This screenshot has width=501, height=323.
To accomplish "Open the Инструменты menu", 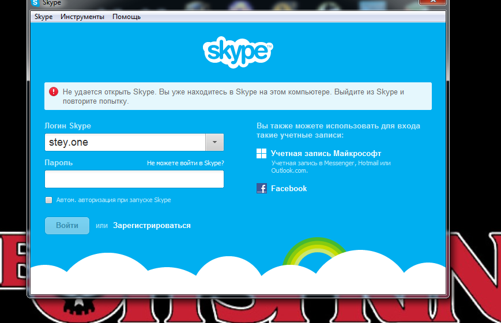I will [82, 17].
